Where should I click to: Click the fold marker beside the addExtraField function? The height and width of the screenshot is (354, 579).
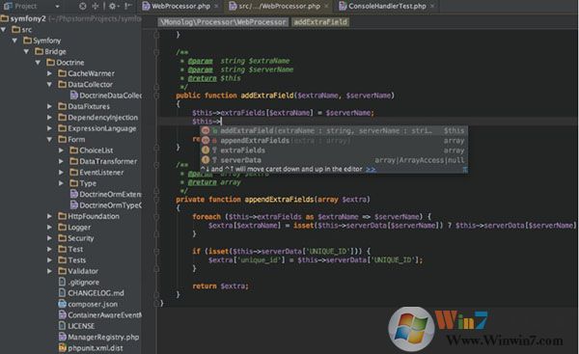click(x=156, y=95)
